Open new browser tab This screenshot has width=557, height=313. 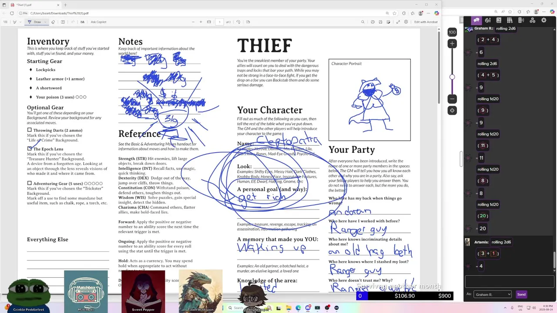[x=65, y=5]
